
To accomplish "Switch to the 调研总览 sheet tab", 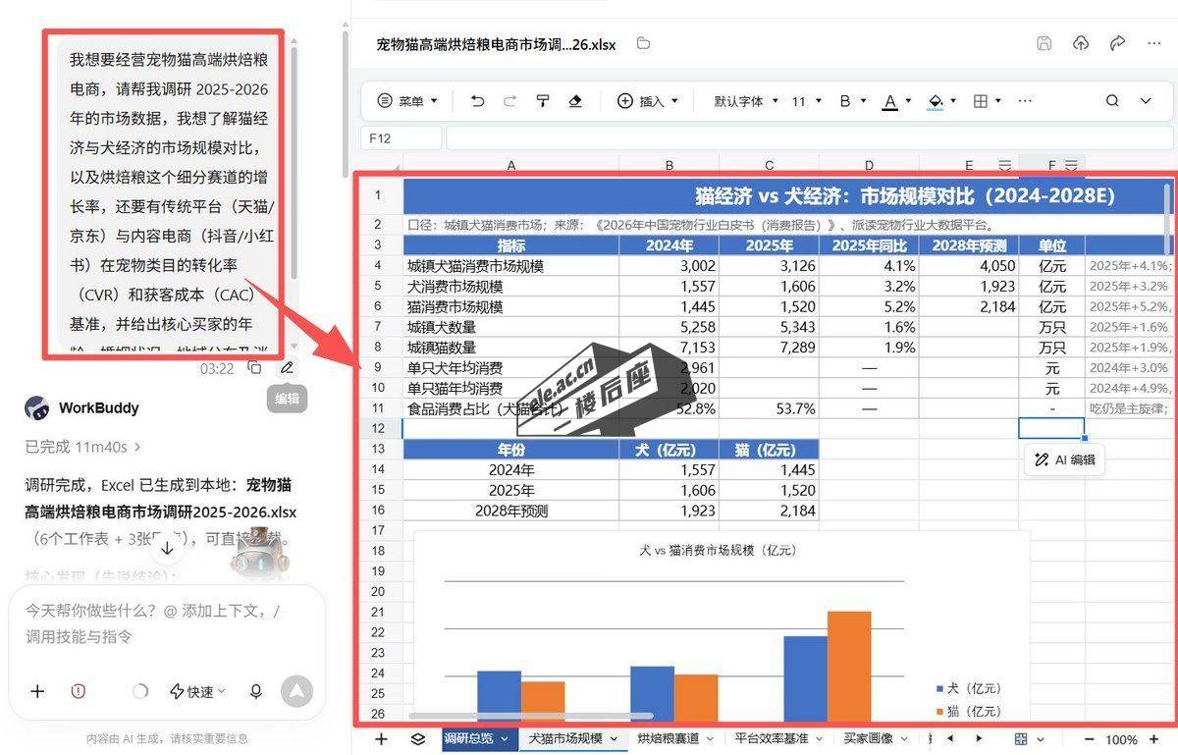I will 480,738.
